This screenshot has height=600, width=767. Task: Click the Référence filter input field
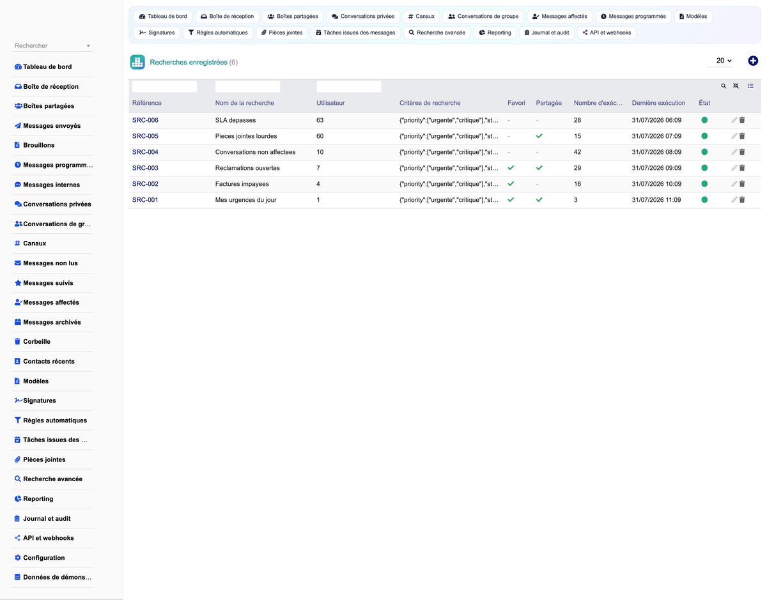[164, 86]
